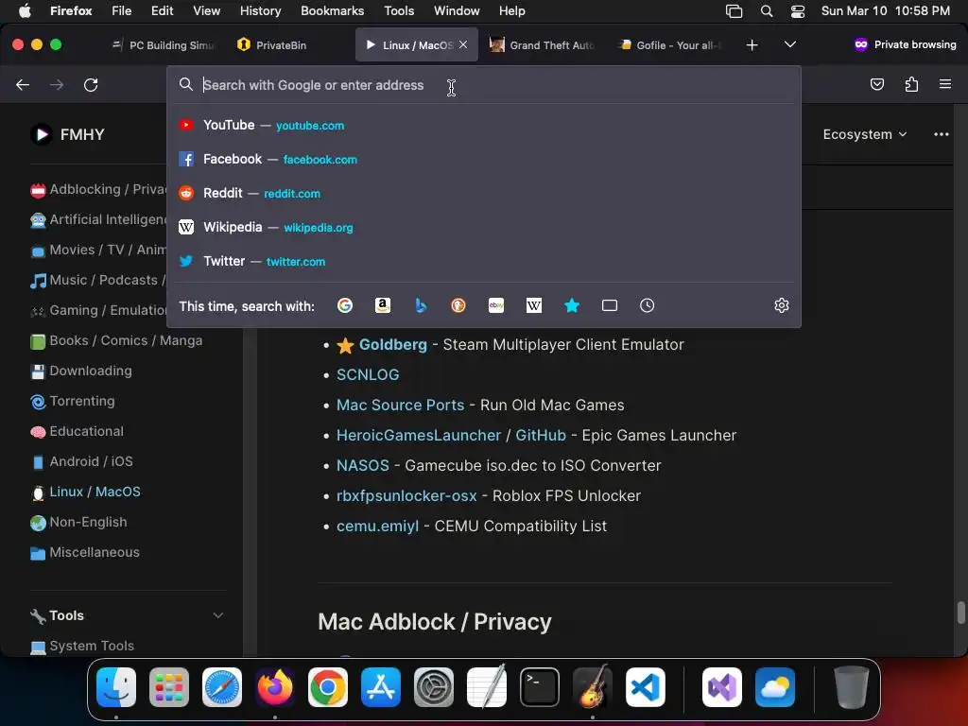Open Educational in the sidebar

(x=86, y=431)
